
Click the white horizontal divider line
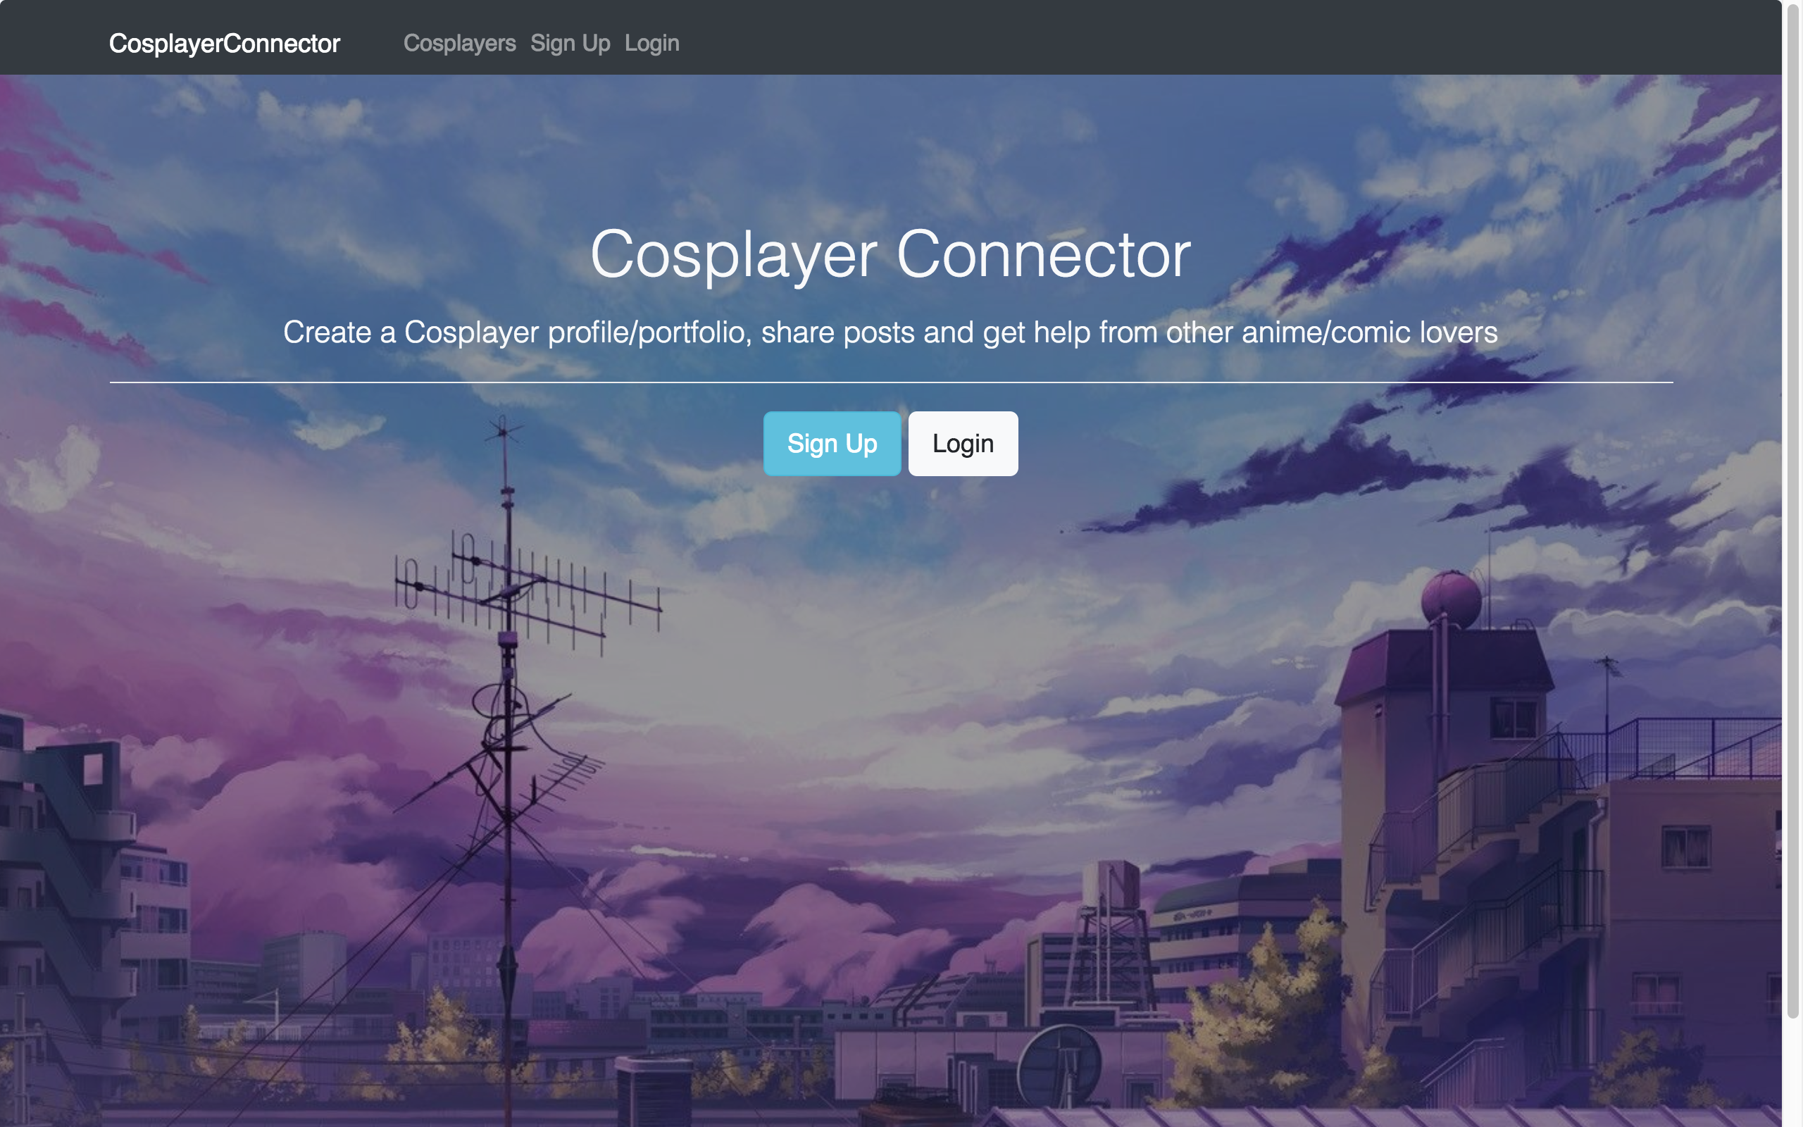click(x=891, y=382)
